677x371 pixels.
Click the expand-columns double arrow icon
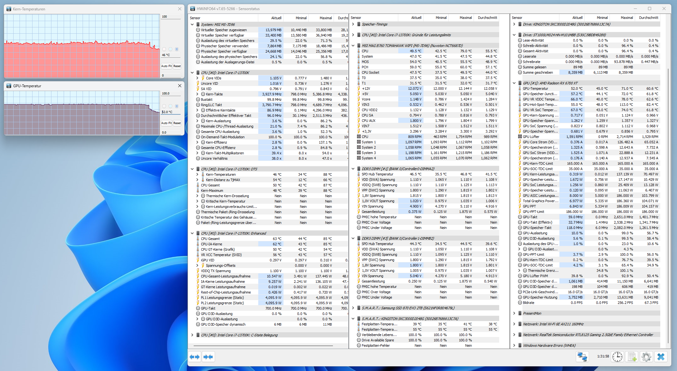195,357
